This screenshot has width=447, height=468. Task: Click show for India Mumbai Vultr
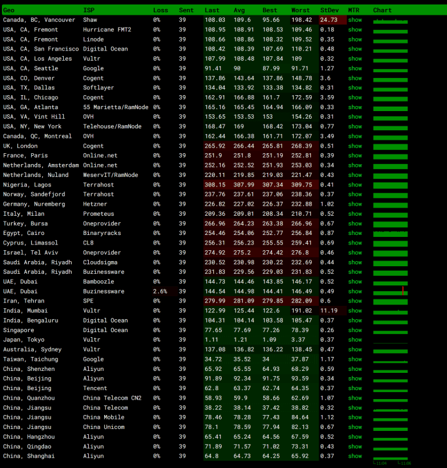(x=355, y=311)
